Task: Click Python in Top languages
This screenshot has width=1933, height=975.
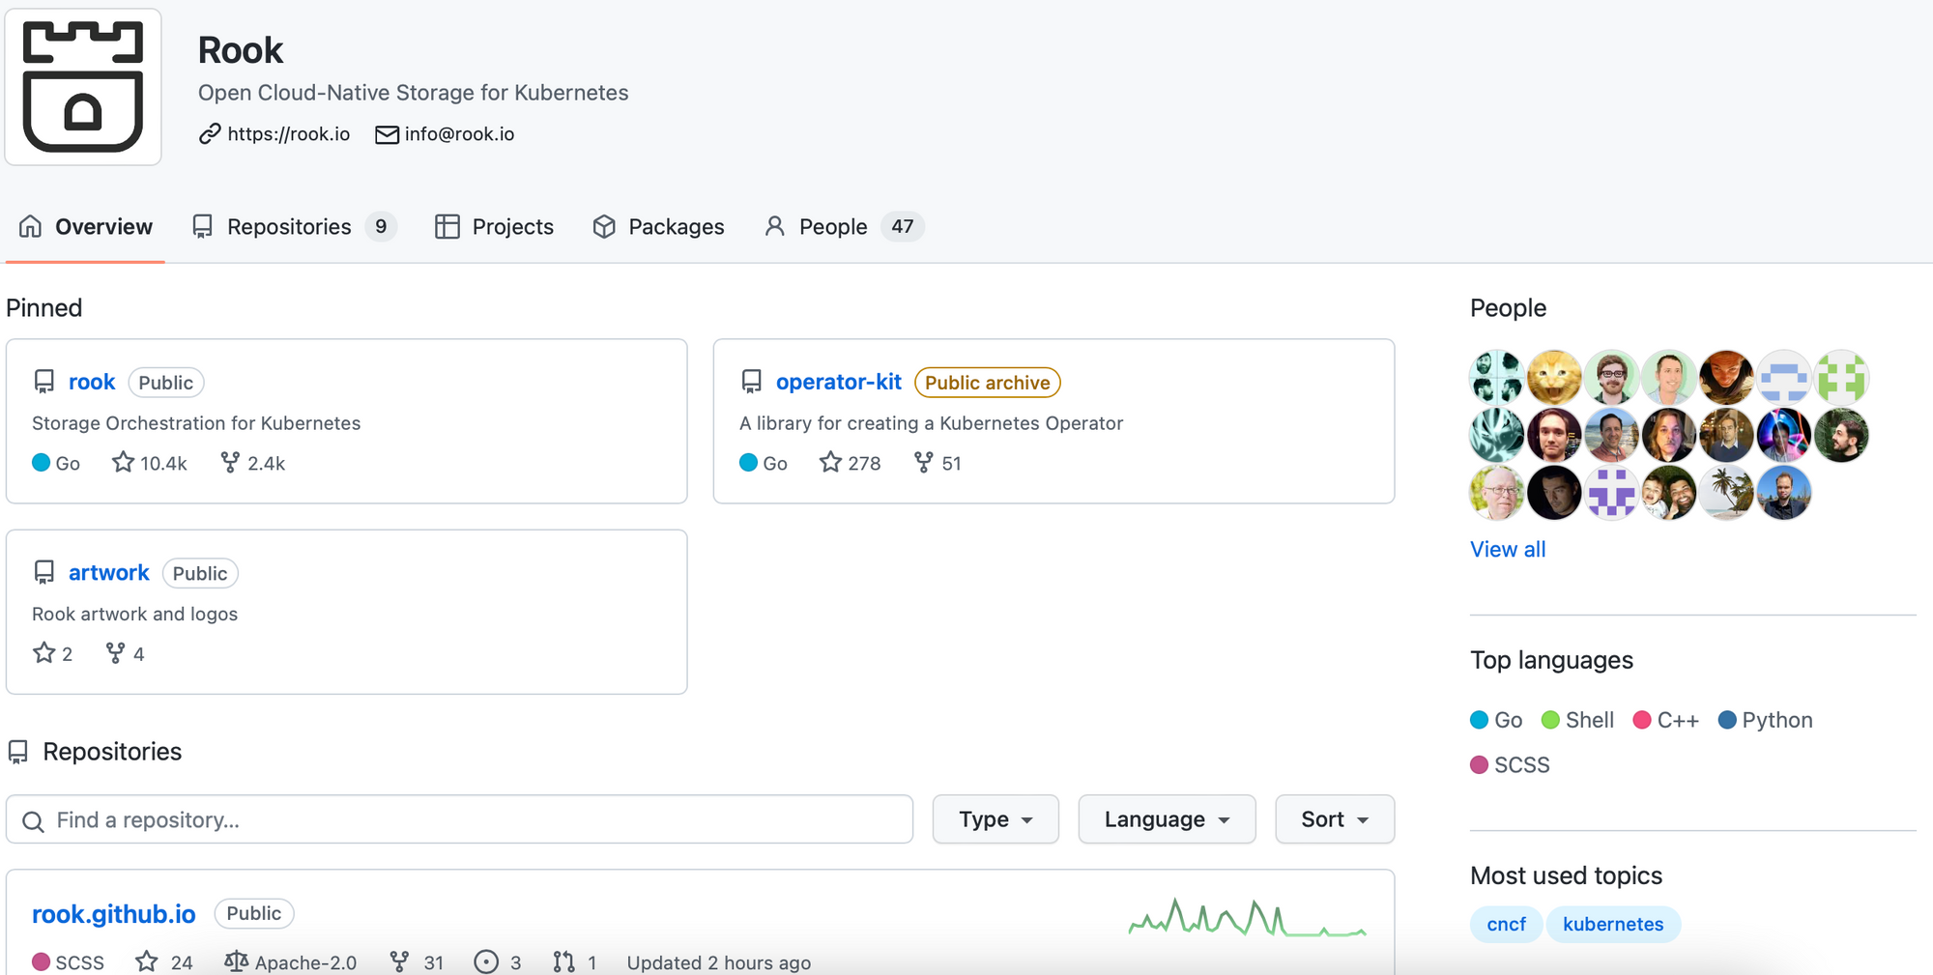Action: pos(1777,720)
